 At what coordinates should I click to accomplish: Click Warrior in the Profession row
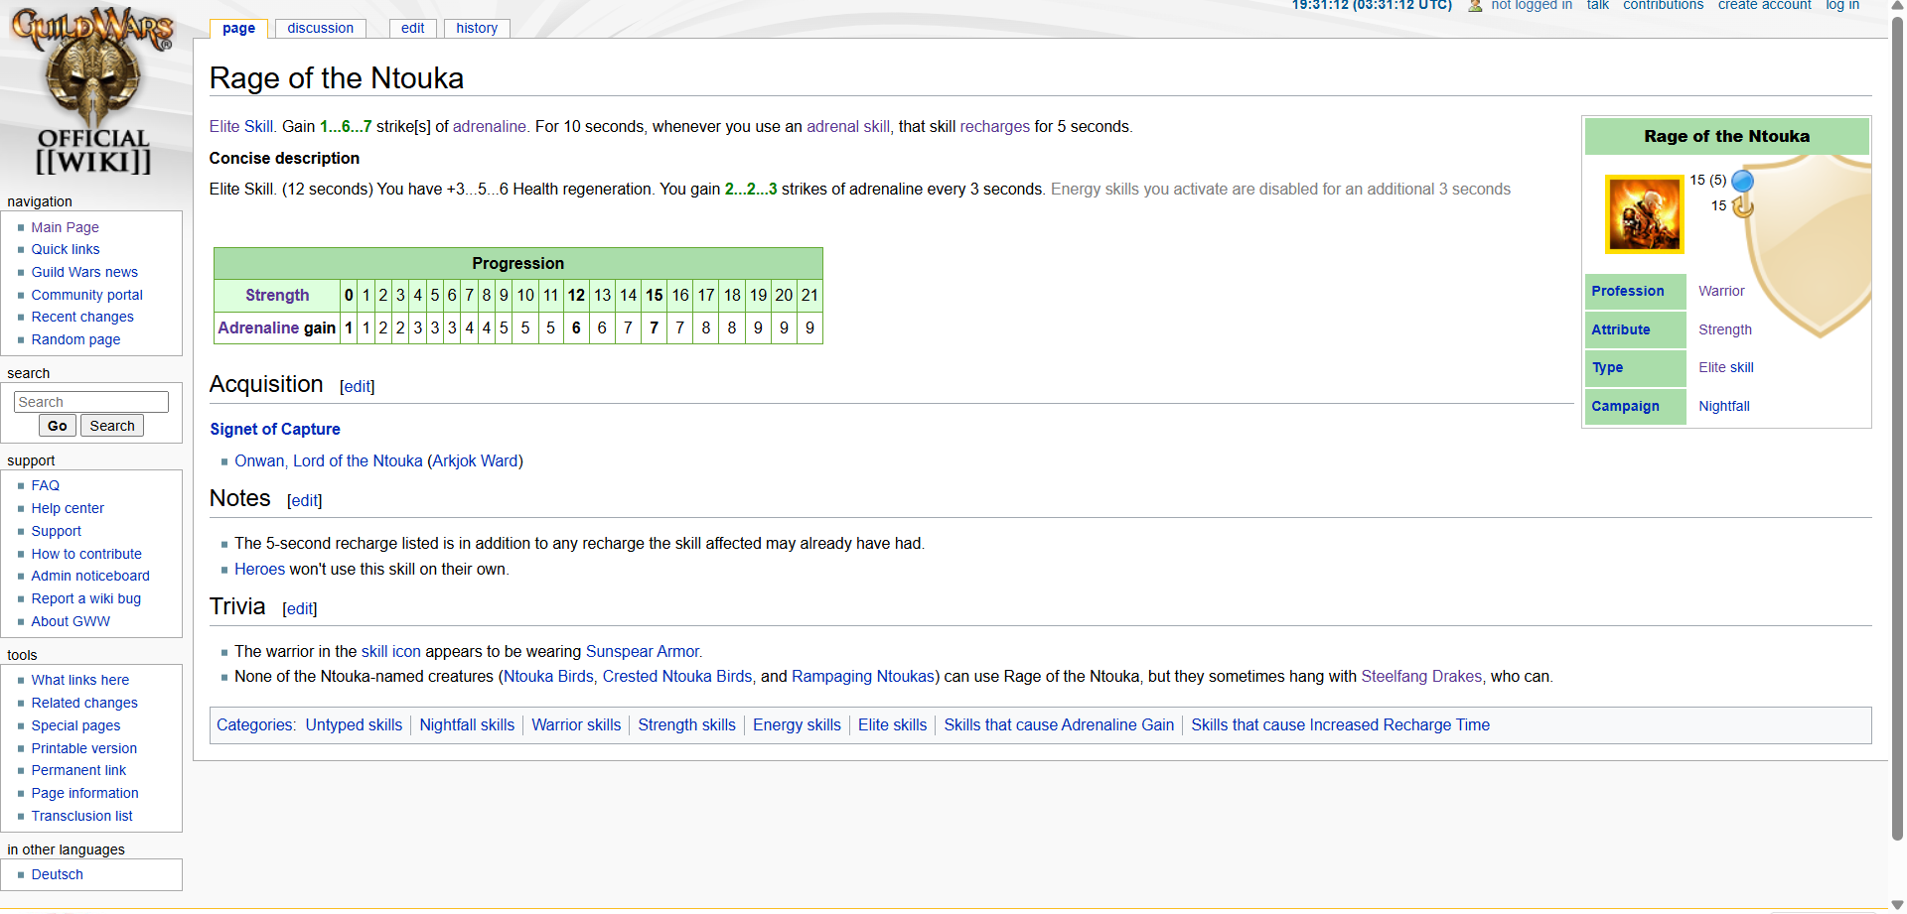[1721, 291]
